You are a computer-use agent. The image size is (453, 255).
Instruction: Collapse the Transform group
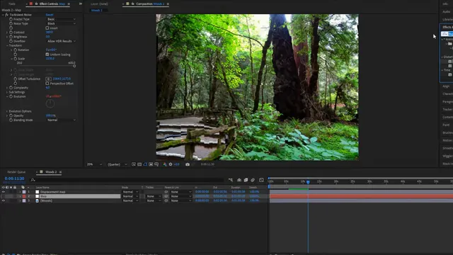(7, 45)
